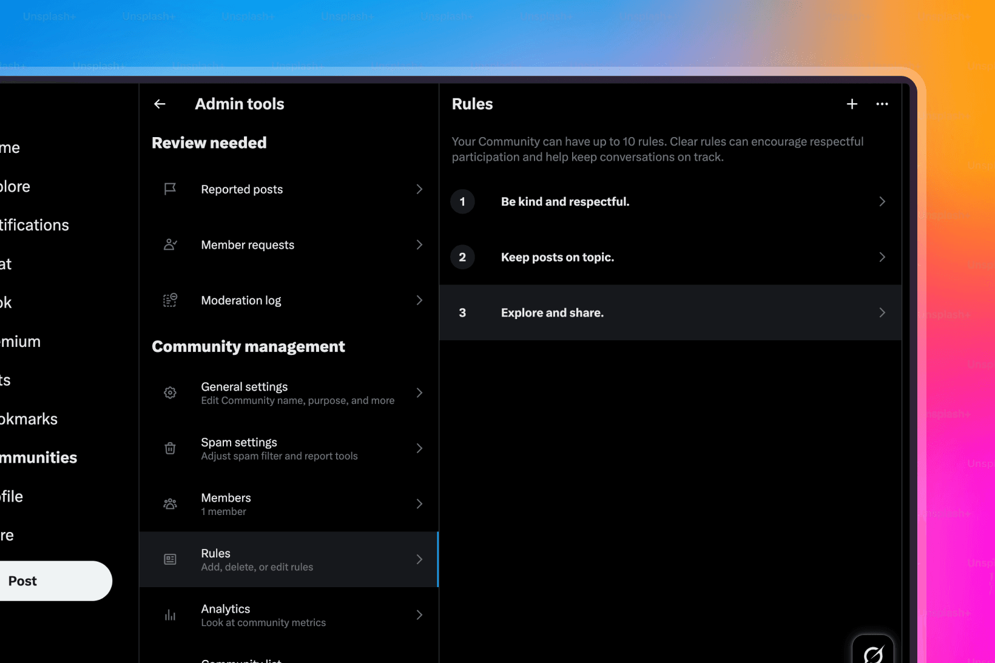The height and width of the screenshot is (663, 995).
Task: Select the numbered badge for rule 3
Action: tap(462, 312)
